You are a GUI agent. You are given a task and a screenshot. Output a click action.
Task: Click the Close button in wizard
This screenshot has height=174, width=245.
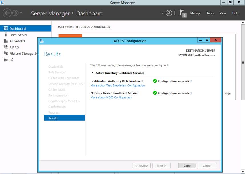[x=187, y=165]
